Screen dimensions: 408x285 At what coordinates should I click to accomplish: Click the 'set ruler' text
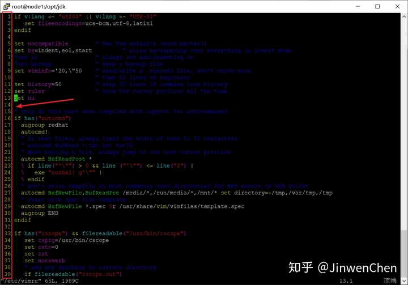tap(29, 91)
